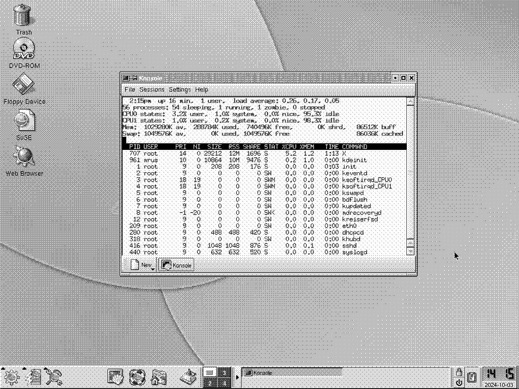Launch Konqueror web browser from the panel

coord(138,377)
